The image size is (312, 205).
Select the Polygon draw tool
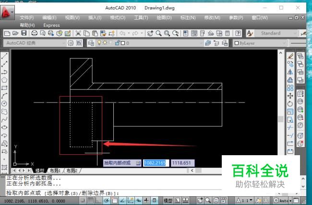pyautogui.click(x=4, y=80)
